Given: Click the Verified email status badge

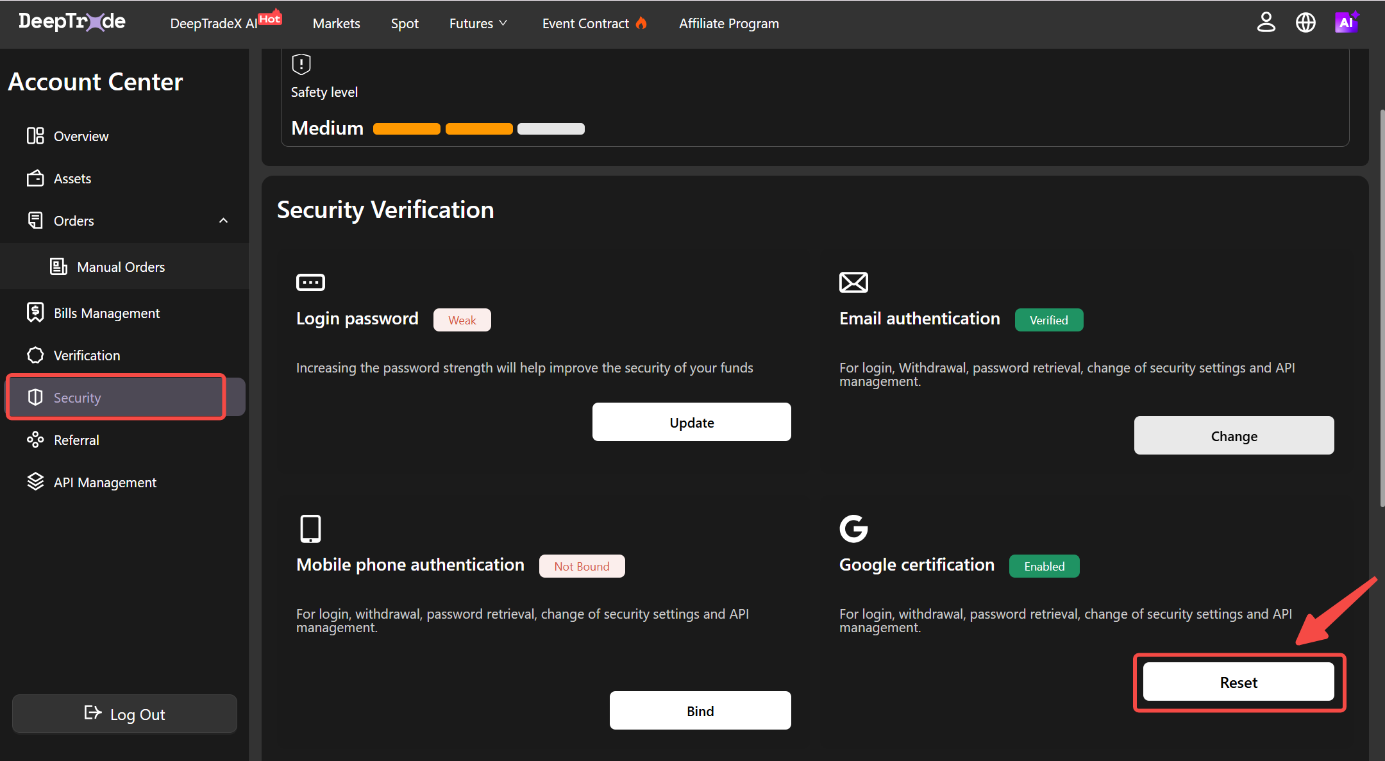Looking at the screenshot, I should [x=1048, y=320].
